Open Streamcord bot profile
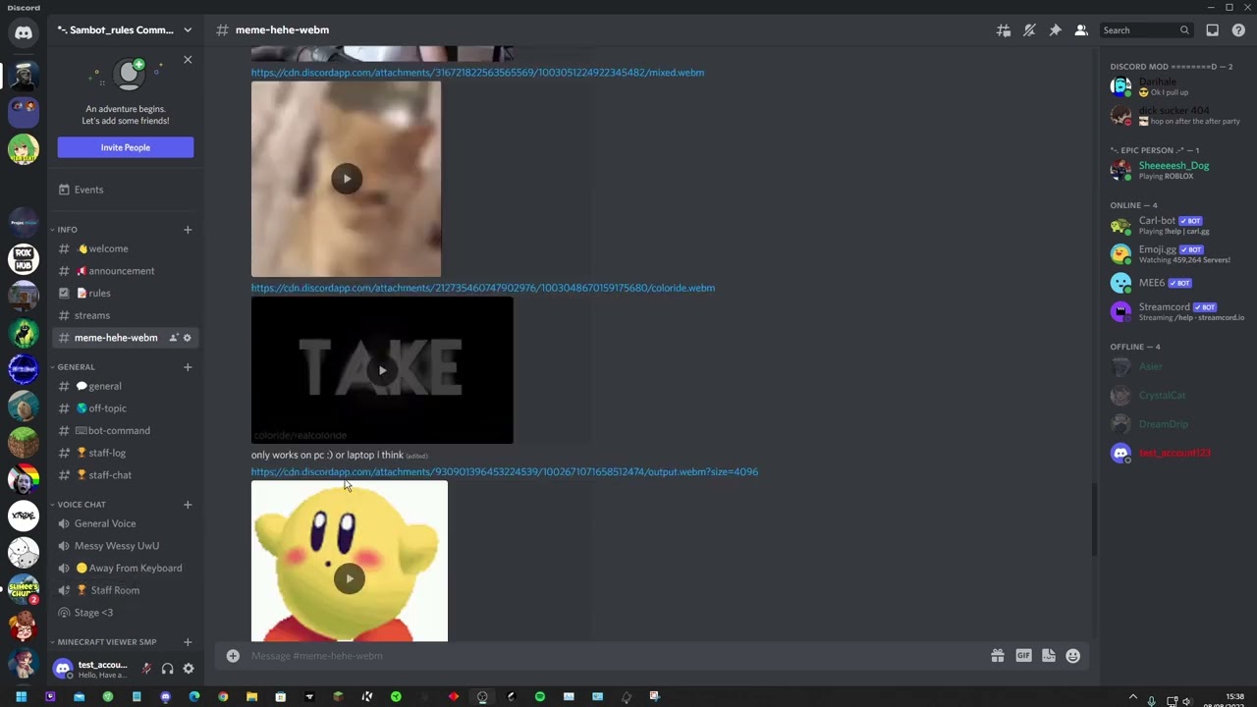This screenshot has width=1257, height=707. [x=1176, y=311]
